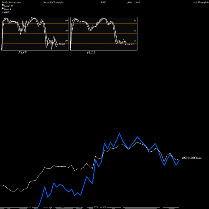Viewport: 209px width, 209px height.
Task: Click the 'Slow D' legend label
Action: tap(8, 6)
